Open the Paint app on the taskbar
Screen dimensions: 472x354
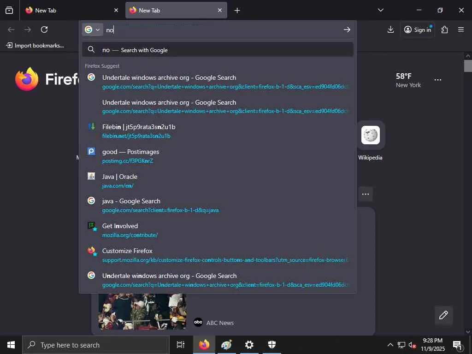pos(226,345)
